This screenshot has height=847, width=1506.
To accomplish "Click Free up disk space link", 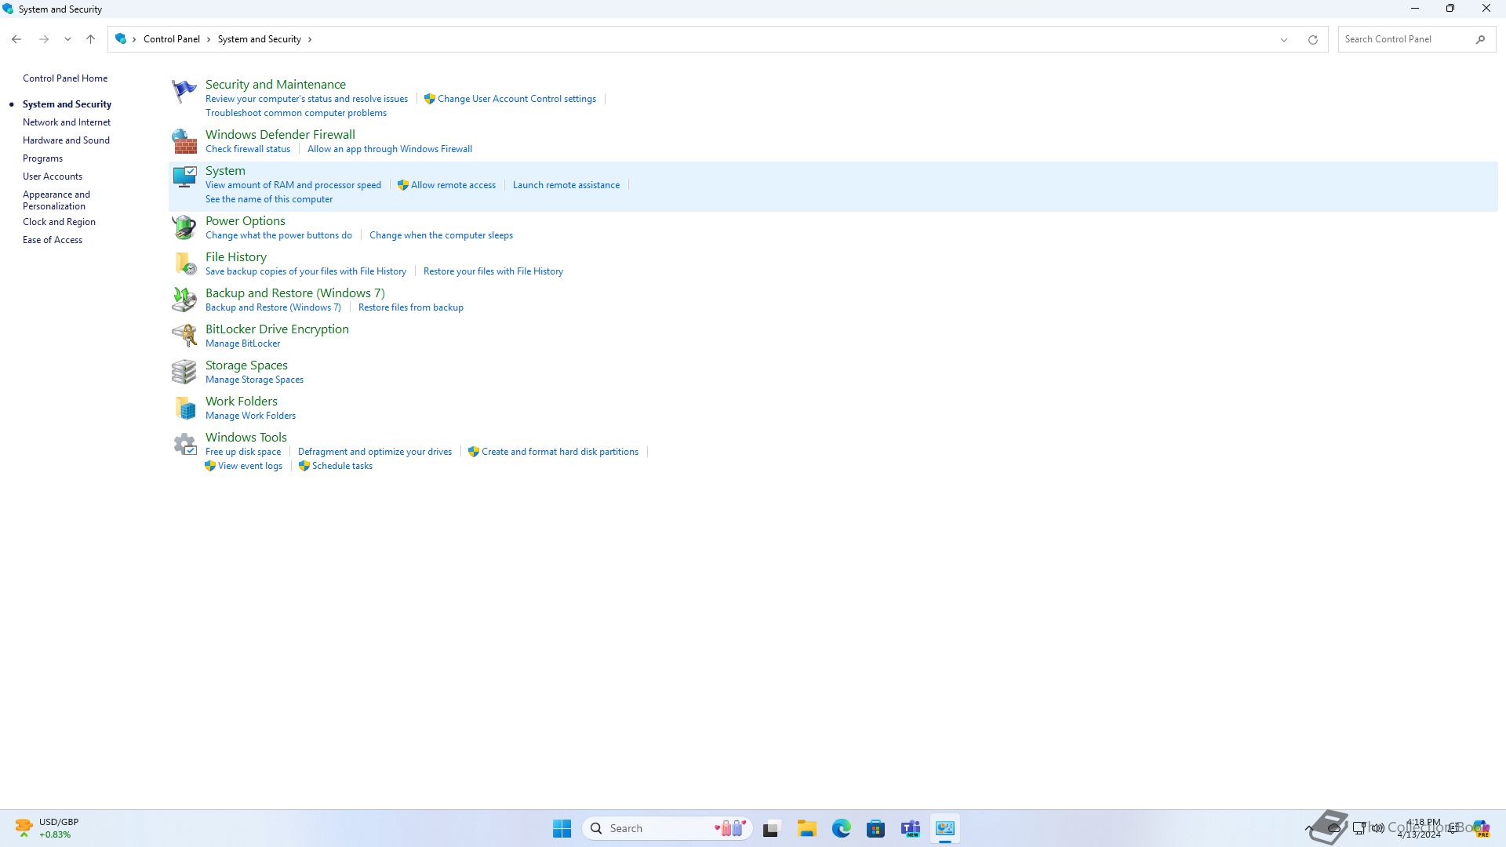I will [x=243, y=452].
